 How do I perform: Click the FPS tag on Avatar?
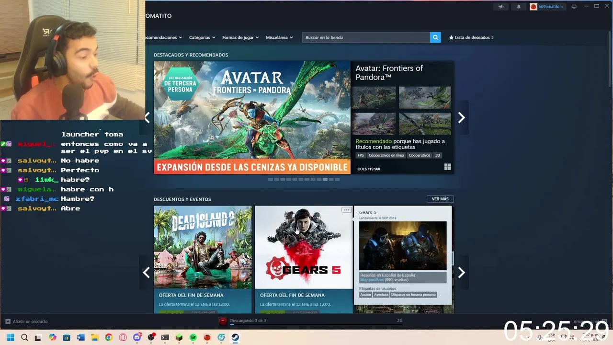(x=361, y=155)
